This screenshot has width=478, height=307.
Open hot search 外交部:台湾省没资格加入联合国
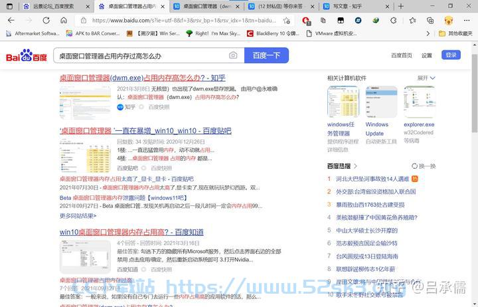tap(376, 191)
